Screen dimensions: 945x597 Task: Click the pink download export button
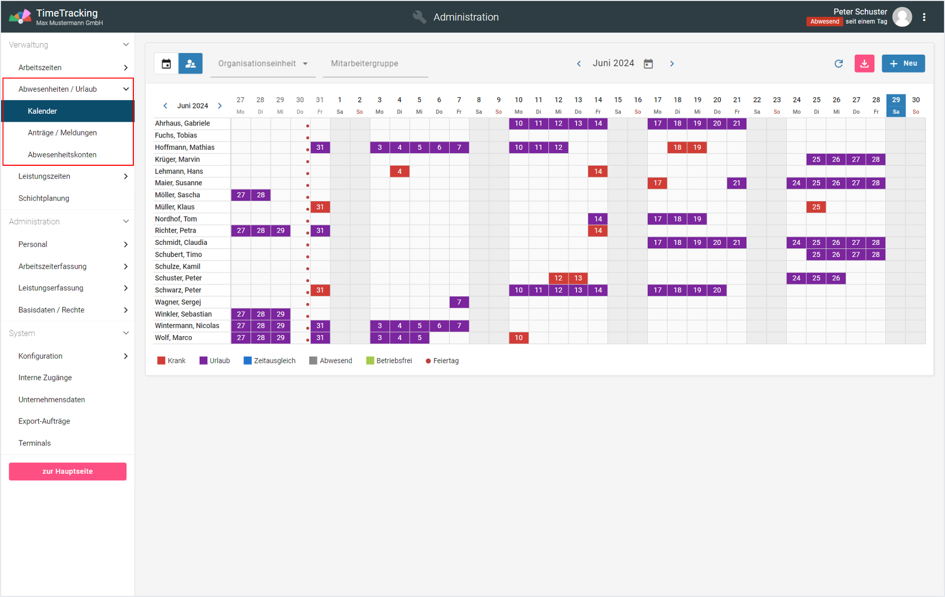pos(864,64)
